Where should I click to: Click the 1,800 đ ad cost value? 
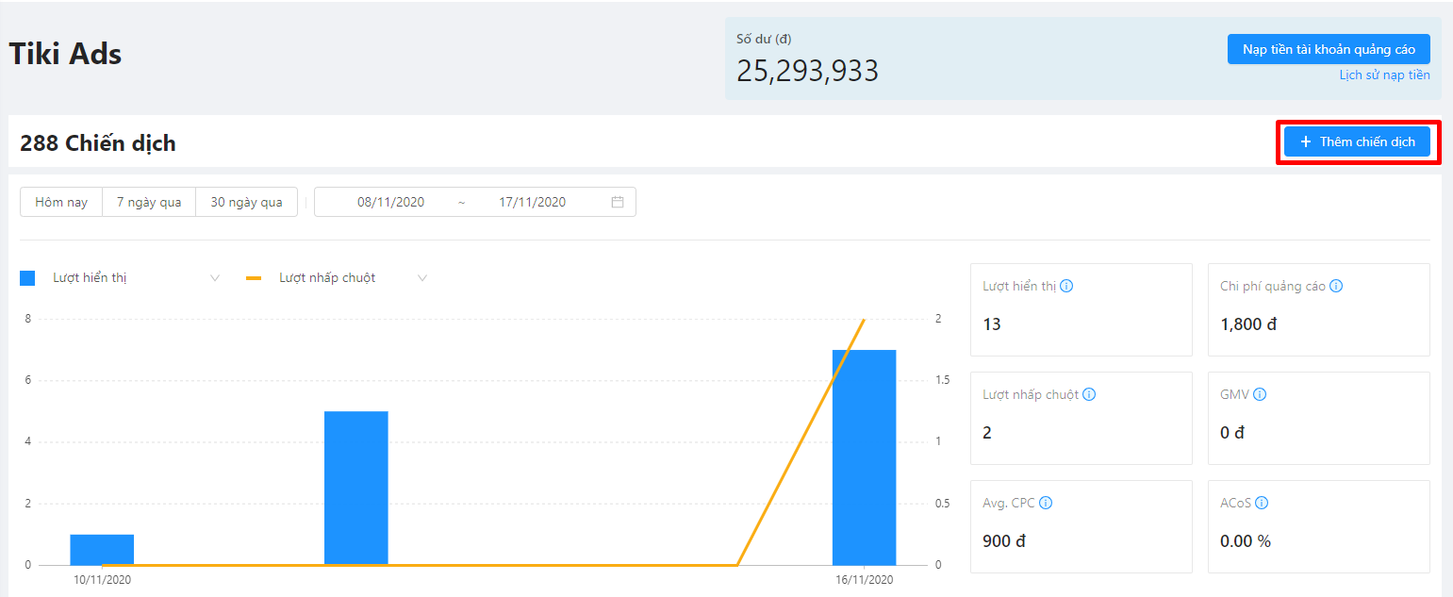pos(1248,324)
